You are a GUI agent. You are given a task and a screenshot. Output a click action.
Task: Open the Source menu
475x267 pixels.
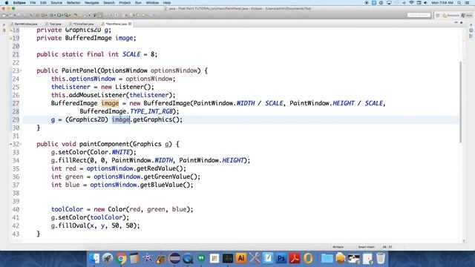point(56,3)
